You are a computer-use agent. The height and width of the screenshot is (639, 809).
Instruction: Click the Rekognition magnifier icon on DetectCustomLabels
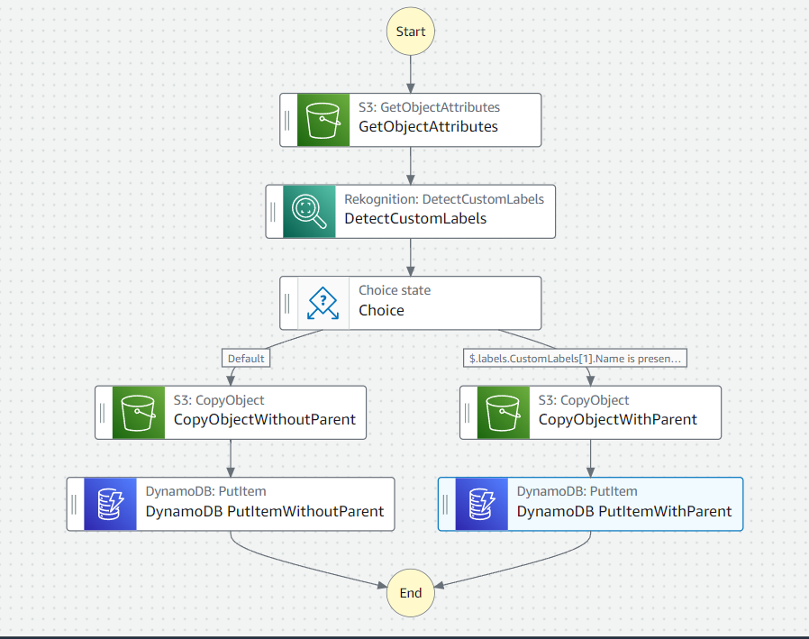309,212
